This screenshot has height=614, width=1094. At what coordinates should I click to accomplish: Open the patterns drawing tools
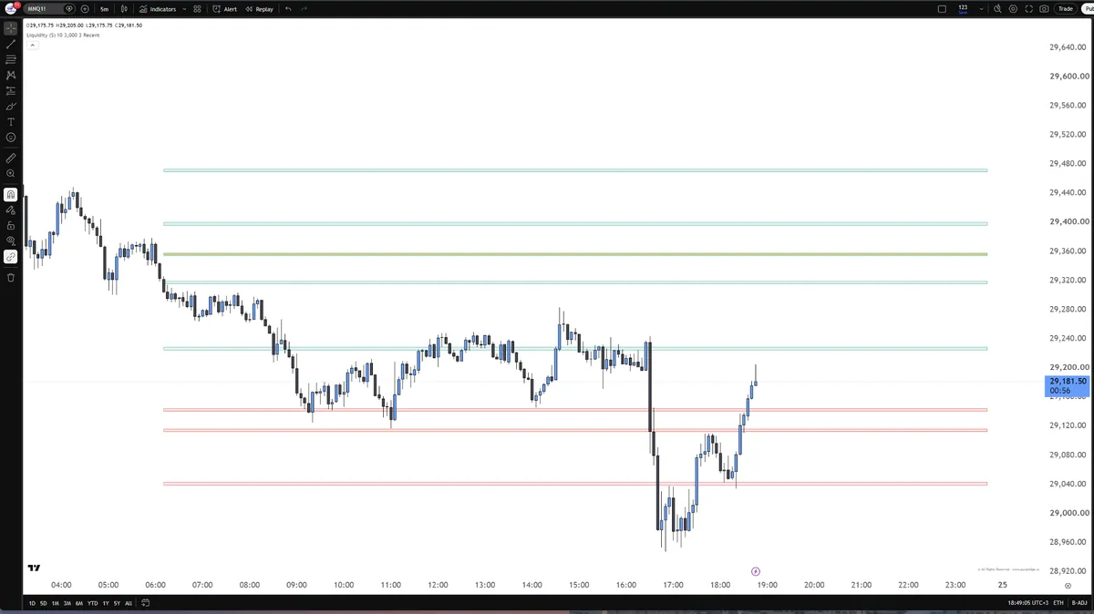[11, 75]
